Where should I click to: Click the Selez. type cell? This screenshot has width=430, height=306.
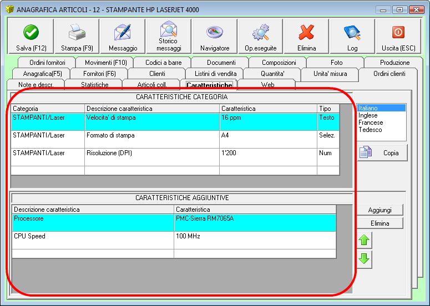click(328, 139)
